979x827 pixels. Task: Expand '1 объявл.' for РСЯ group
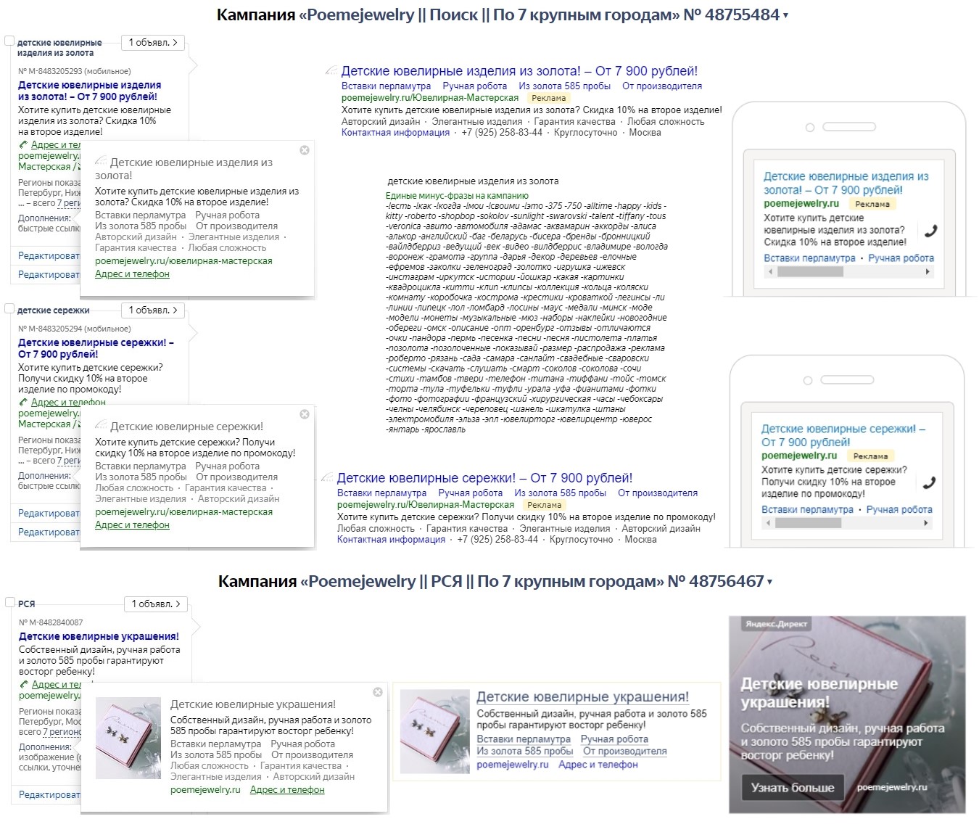(x=156, y=604)
